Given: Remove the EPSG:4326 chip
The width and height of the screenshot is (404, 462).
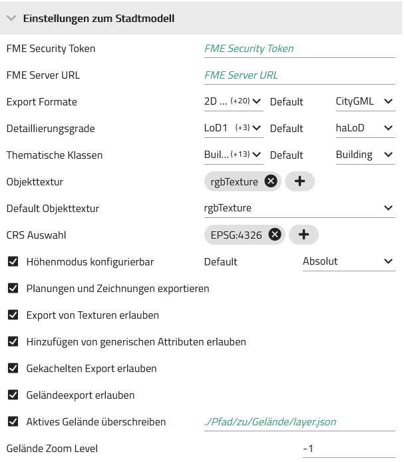Looking at the screenshot, I should (x=275, y=235).
